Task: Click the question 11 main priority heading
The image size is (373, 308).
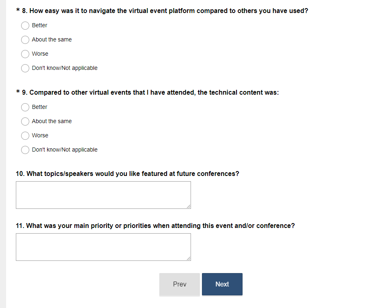Action: 155,226
